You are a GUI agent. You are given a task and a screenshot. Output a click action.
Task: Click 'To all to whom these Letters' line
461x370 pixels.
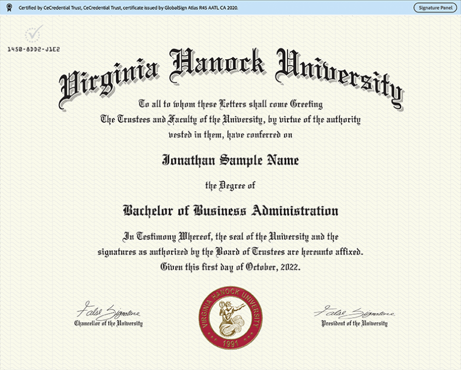231,104
